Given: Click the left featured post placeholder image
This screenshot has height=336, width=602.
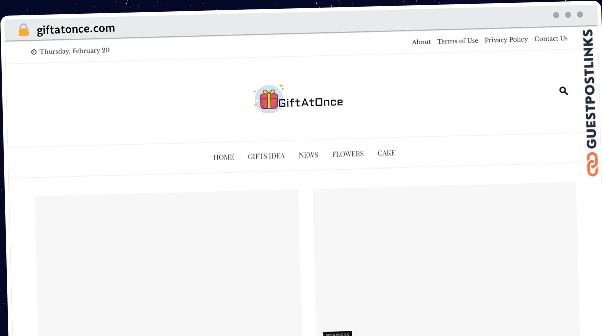Looking at the screenshot, I should pos(168,262).
